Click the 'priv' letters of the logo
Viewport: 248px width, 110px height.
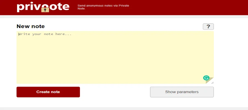tap(28, 7)
